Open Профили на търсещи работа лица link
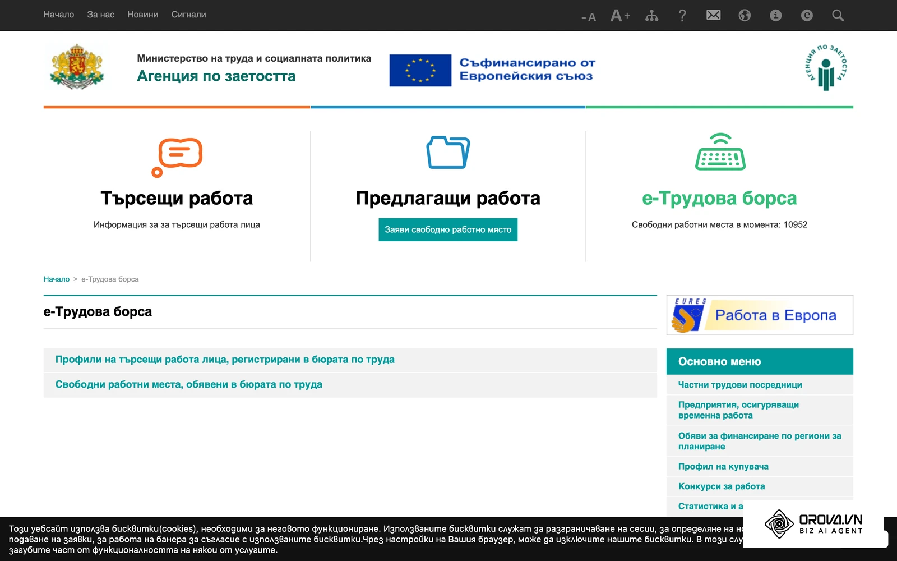The height and width of the screenshot is (561, 897). [225, 360]
